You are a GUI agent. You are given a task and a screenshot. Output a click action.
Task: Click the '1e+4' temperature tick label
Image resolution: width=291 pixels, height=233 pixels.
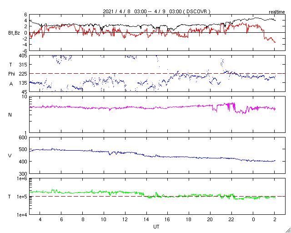pos(22,215)
